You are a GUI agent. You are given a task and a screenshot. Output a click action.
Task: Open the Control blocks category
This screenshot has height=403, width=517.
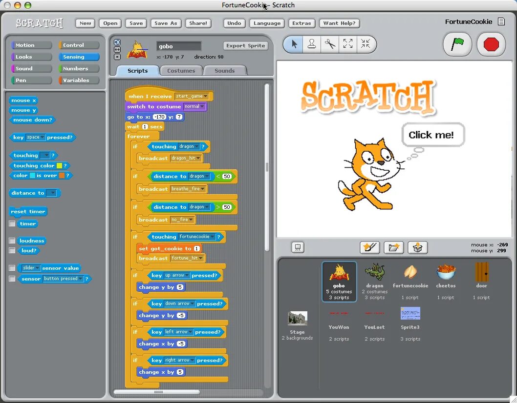[x=79, y=45]
